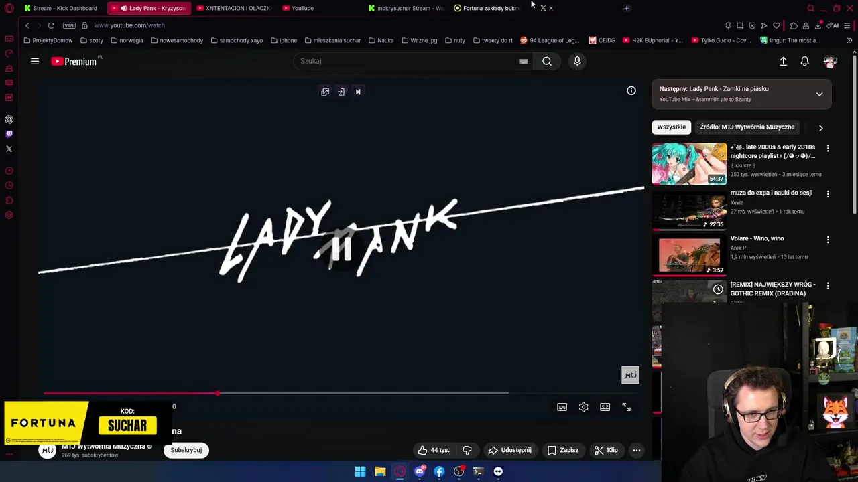Switch to Fortuna zakłady bukmacherskie tab
This screenshot has height=482, width=858.
[491, 8]
